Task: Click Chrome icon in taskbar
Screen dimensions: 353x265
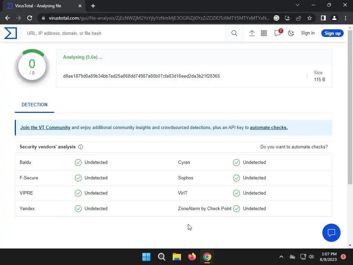Action: [x=207, y=257]
